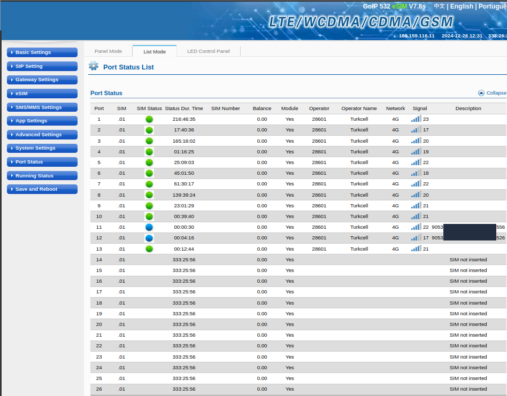Click signal bars icon for port 13
Screen dimensions: 507x396
pos(416,249)
